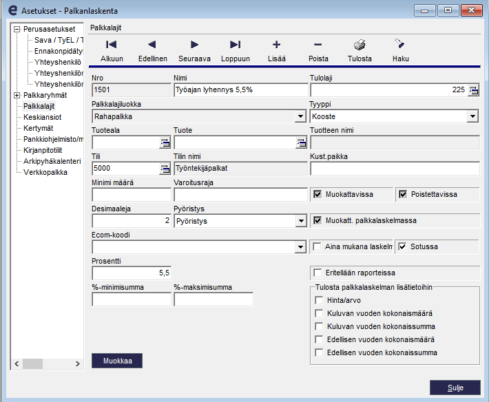The image size is (489, 402).
Task: Open the Palkkalajiluokka dropdown
Action: pyautogui.click(x=300, y=116)
